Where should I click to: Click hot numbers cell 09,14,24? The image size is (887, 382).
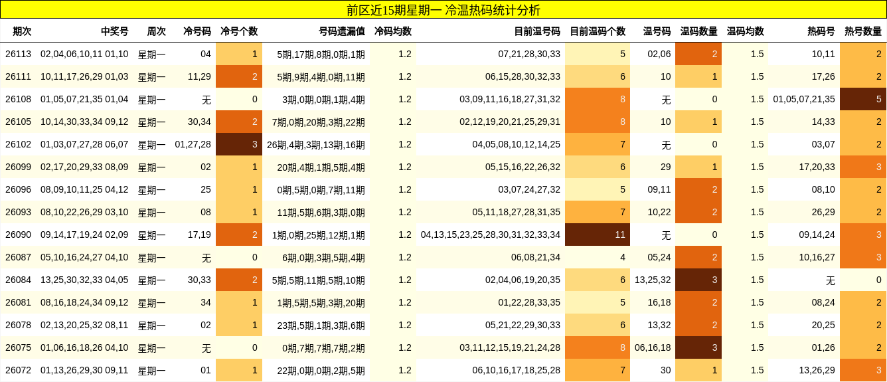click(817, 235)
